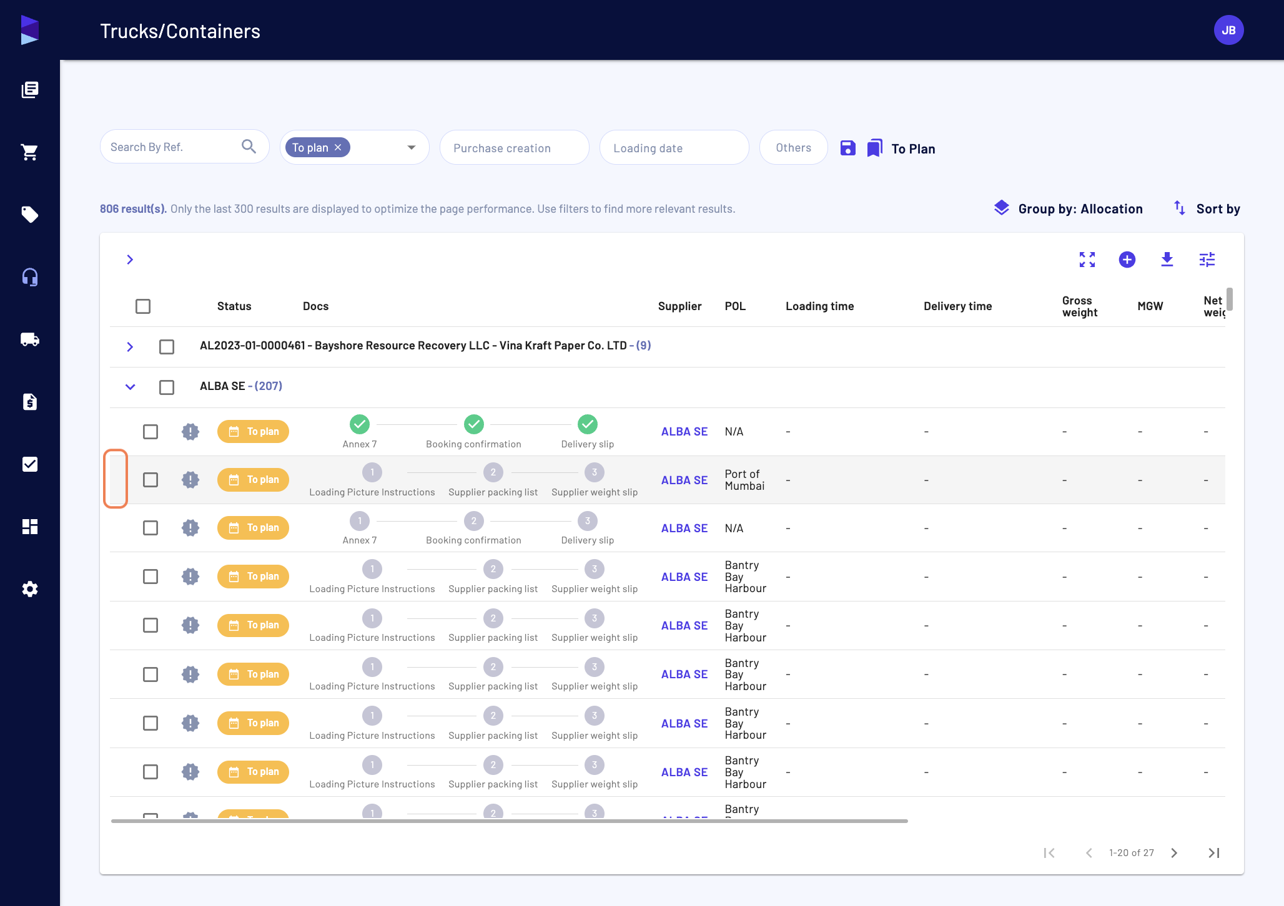Click the save filter floppy icon
The image size is (1284, 906).
tap(847, 148)
